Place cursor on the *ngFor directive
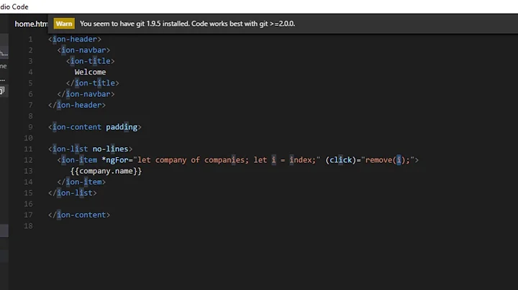 tap(117, 160)
